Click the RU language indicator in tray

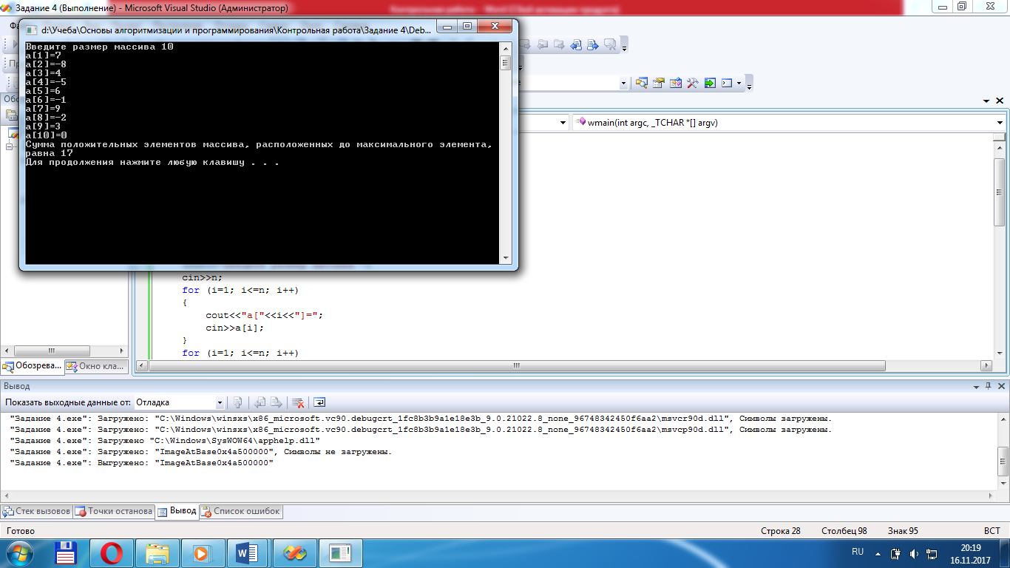[858, 552]
